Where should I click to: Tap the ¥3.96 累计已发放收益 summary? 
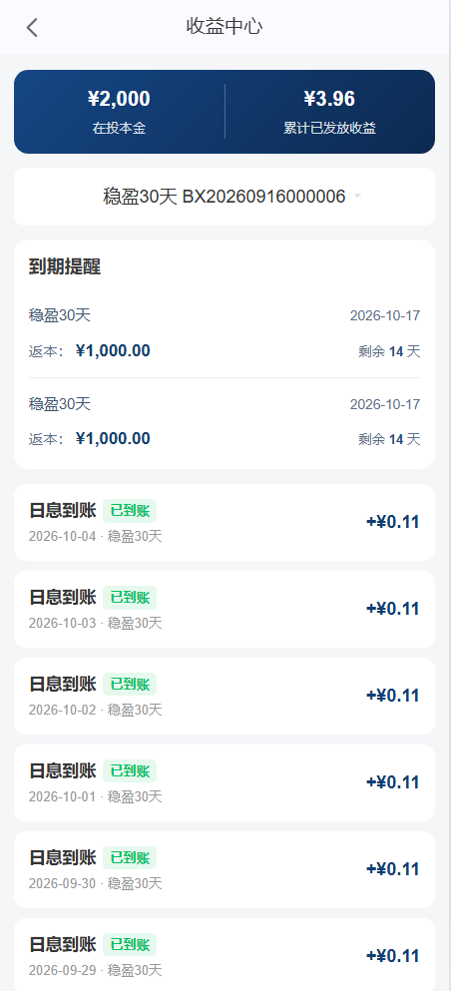(329, 111)
